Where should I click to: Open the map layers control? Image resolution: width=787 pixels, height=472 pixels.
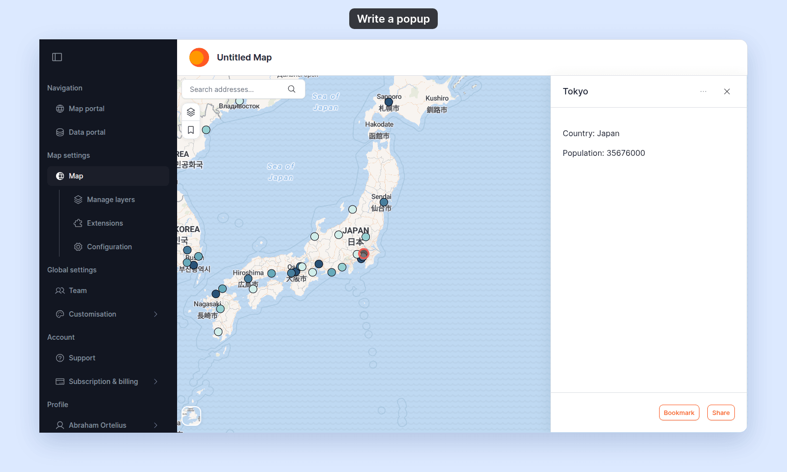[191, 112]
